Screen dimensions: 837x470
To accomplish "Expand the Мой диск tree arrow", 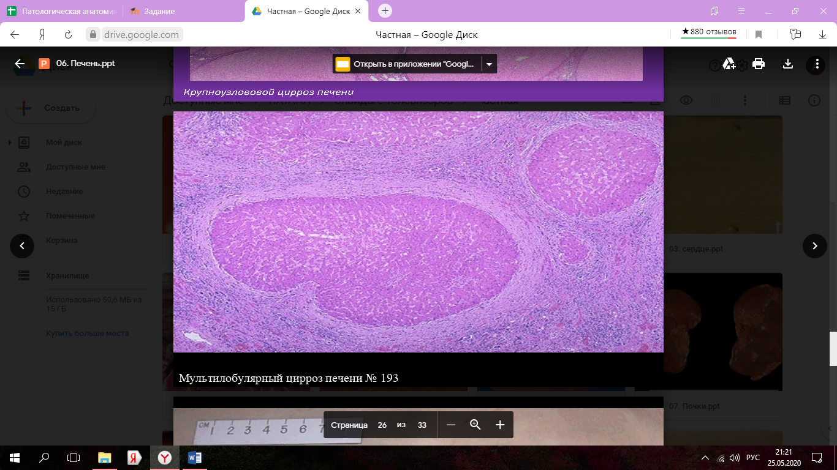I will (10, 143).
